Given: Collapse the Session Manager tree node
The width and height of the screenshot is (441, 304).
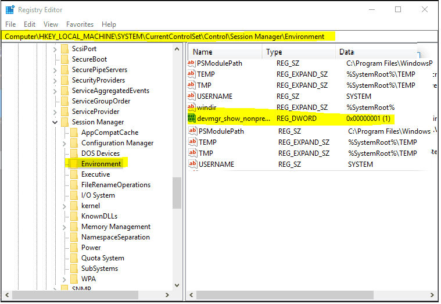Looking at the screenshot, I should [55, 123].
